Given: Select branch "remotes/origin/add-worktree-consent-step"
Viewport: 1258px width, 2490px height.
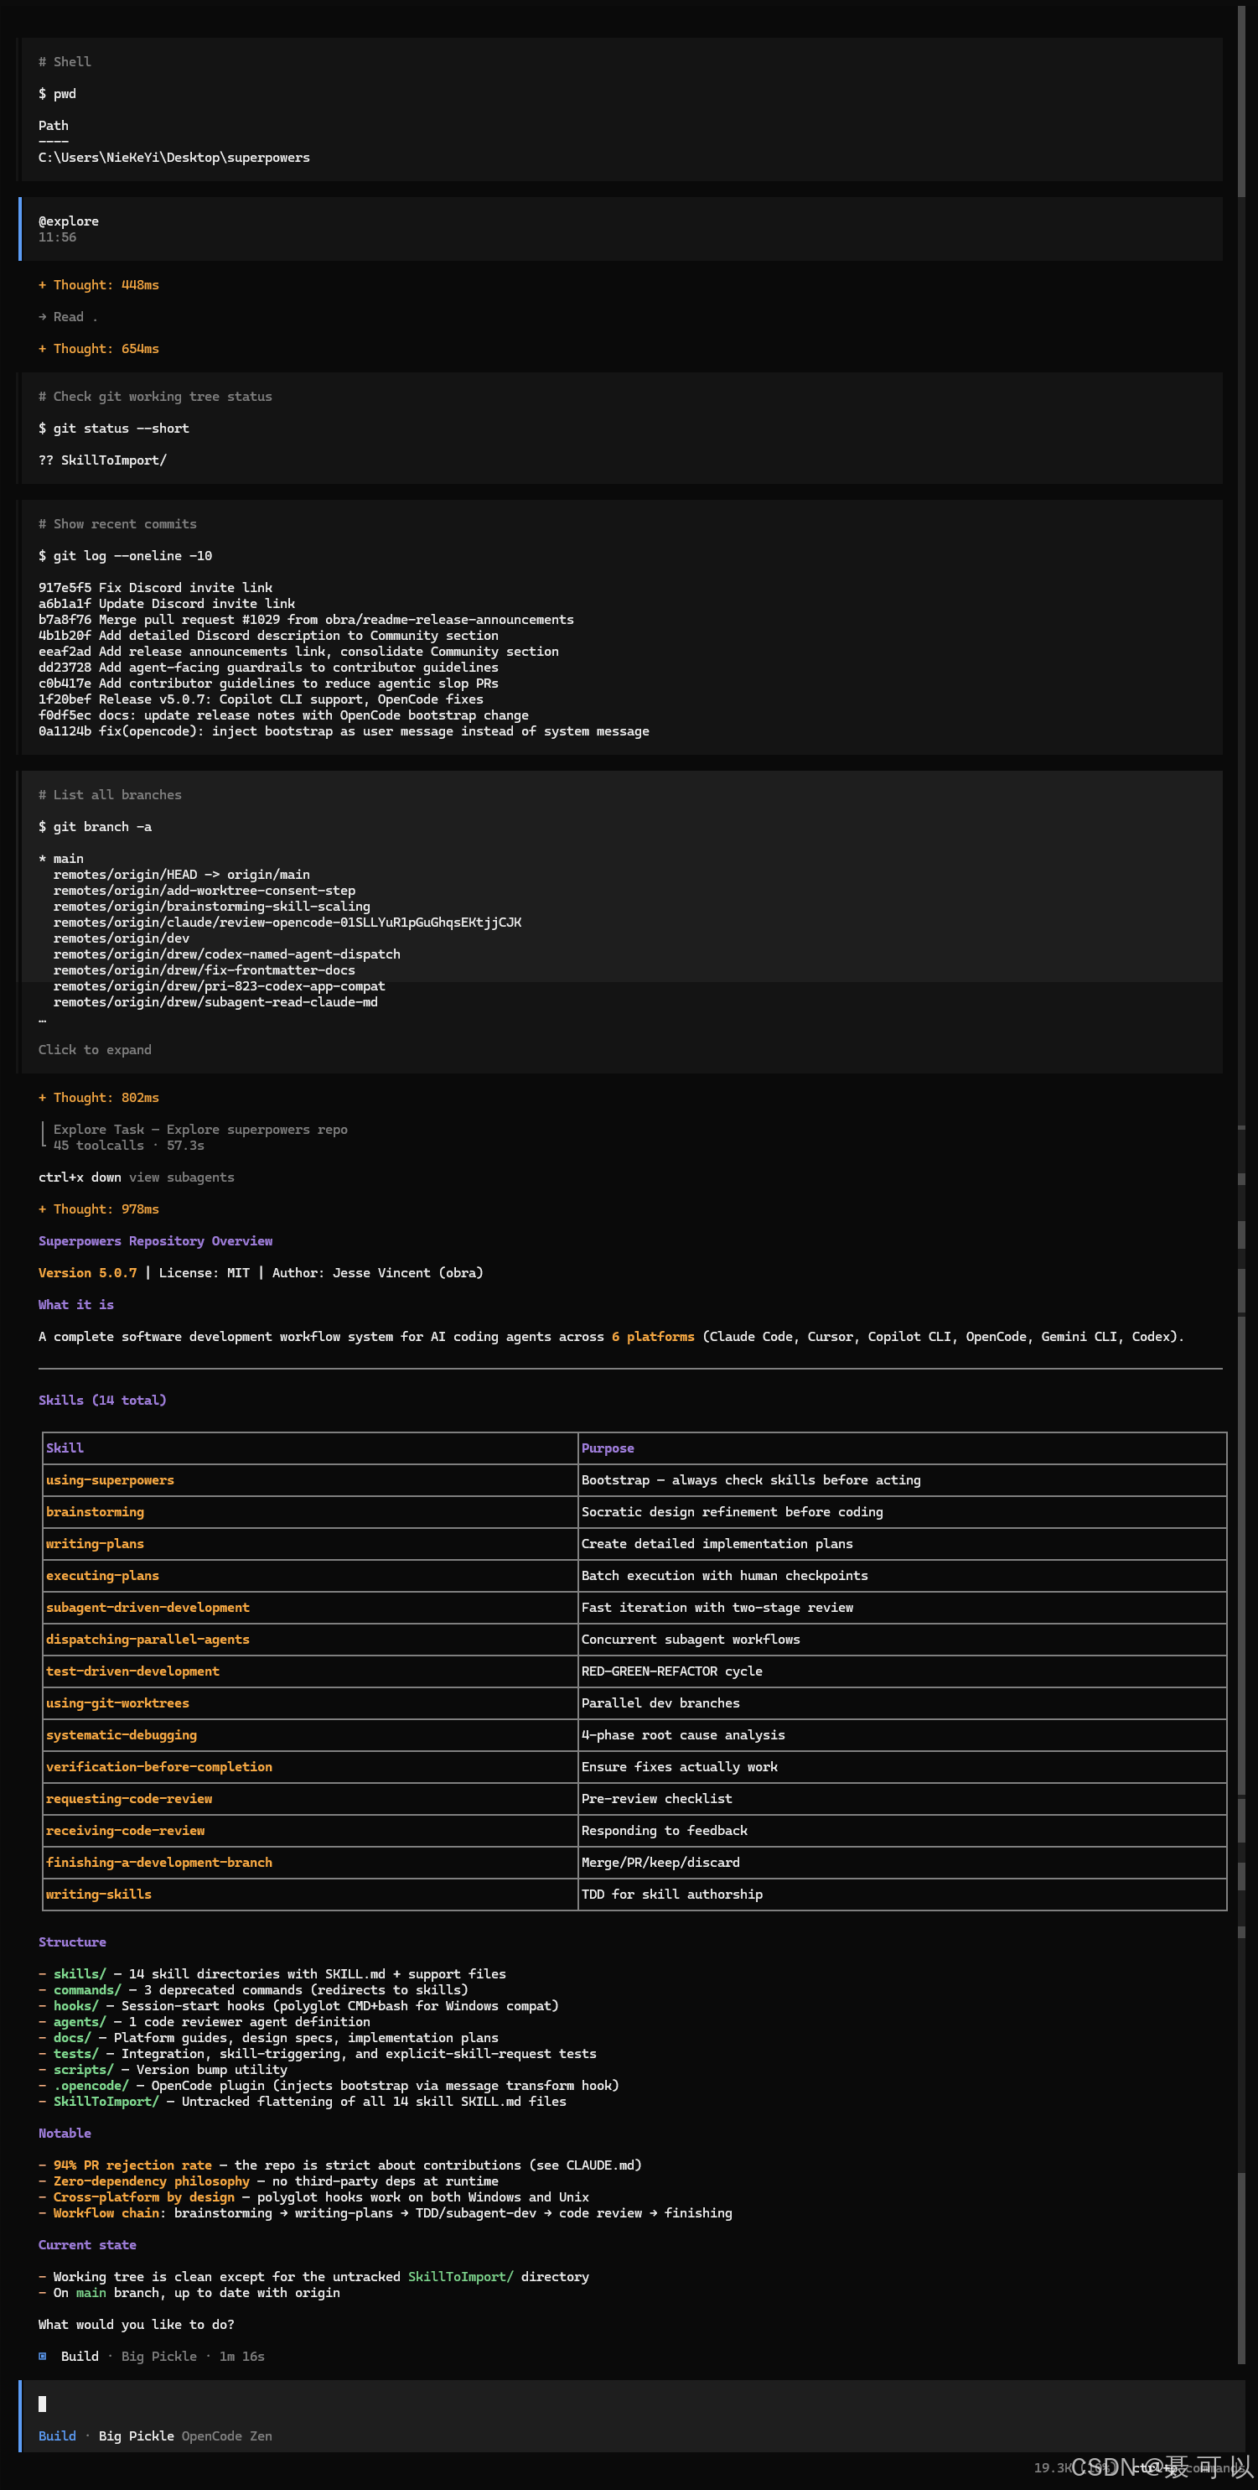Looking at the screenshot, I should coord(204,891).
